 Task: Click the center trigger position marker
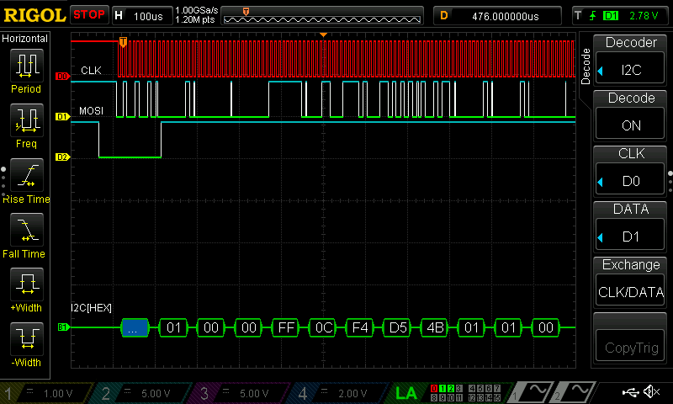point(323,35)
